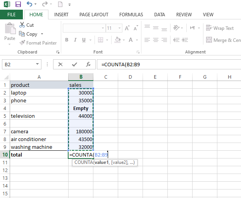Open the Font dialog launcher
This screenshot has height=198, width=241.
[138, 52]
